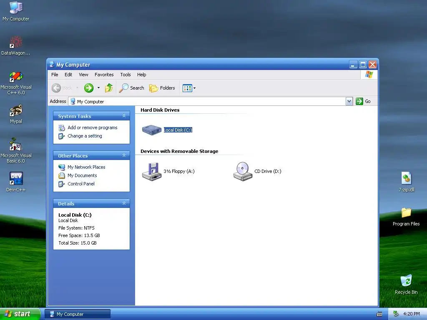Click the My Computer title bar icon
Viewport: 427px width, 320px height.
point(52,65)
